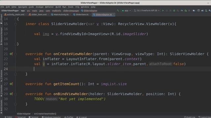Open the Layout Inspector panel

click(x=204, y=117)
